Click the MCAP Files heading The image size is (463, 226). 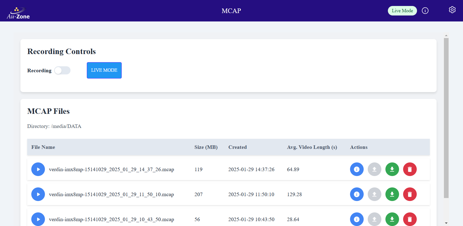tap(48, 111)
